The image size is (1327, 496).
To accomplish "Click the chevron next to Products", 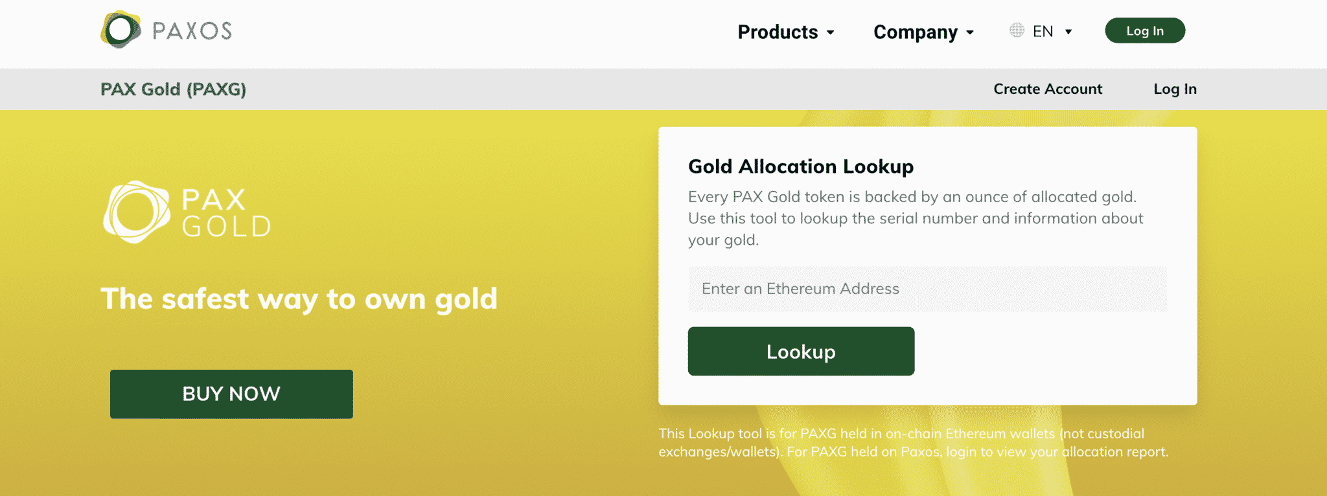I will point(831,33).
